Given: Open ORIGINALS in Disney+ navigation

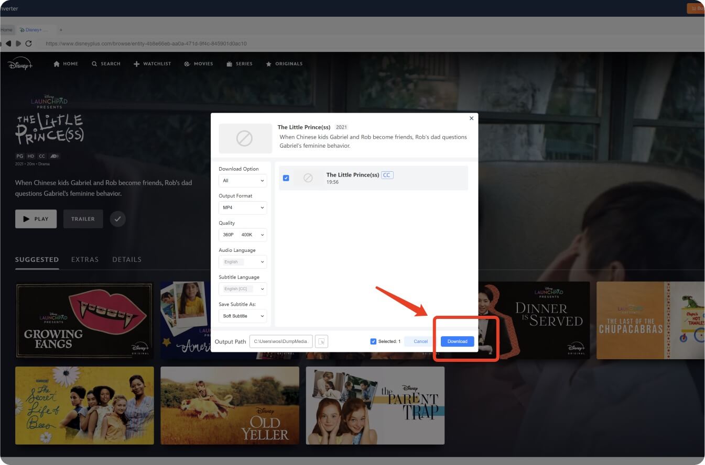Looking at the screenshot, I should (284, 64).
